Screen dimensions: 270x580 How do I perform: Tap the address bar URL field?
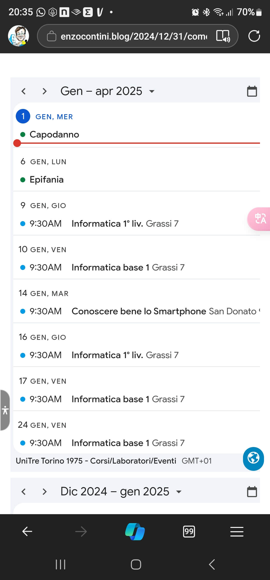point(134,36)
